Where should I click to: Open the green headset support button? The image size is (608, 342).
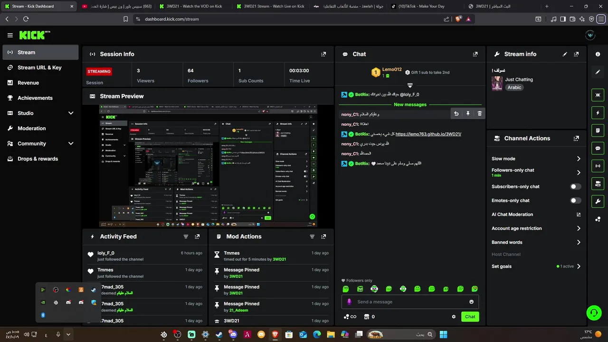coord(594,313)
